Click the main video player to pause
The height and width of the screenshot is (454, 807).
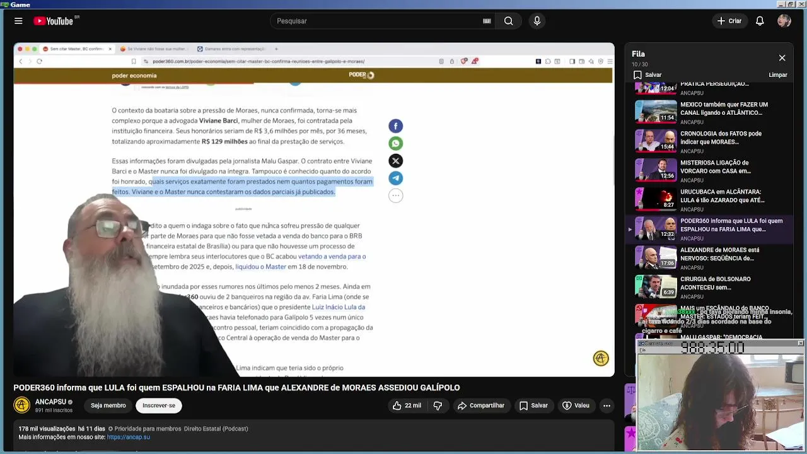point(314,210)
